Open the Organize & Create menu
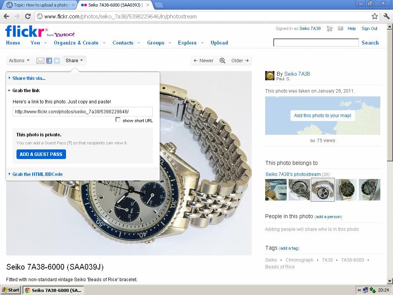The height and width of the screenshot is (295, 393). point(76,43)
